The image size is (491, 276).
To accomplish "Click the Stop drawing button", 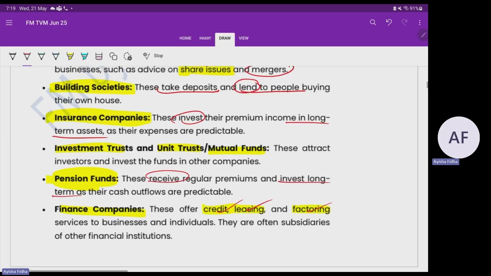I will 153,56.
